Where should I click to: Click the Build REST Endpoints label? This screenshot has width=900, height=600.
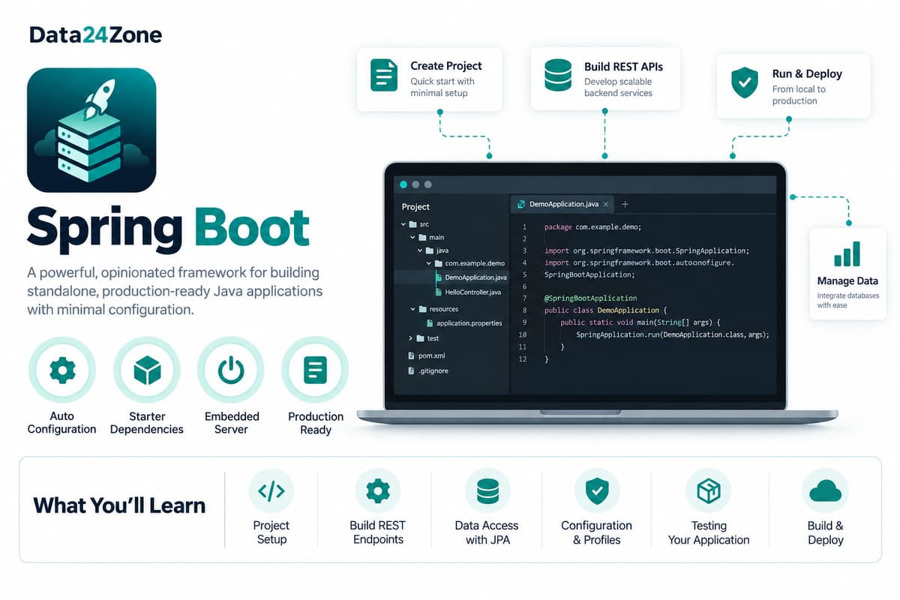coord(378,532)
